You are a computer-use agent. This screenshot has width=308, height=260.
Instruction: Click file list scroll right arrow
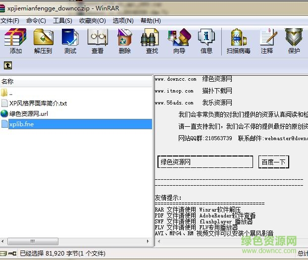148,241
